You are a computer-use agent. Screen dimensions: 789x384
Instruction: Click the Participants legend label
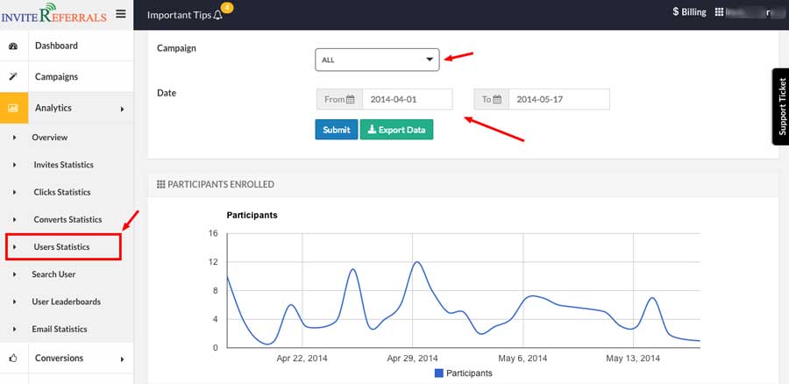(469, 373)
